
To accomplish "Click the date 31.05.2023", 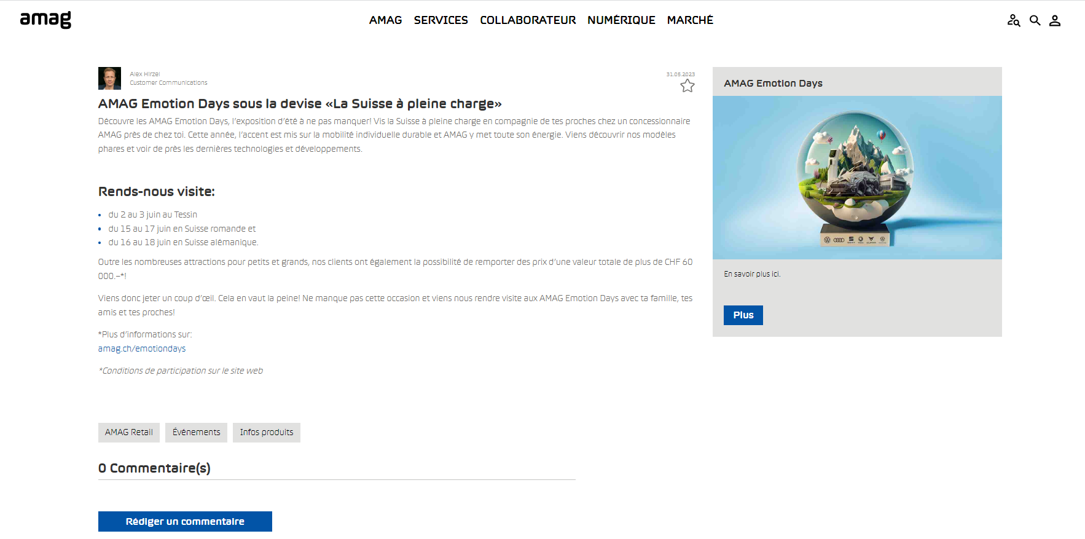I will (681, 74).
